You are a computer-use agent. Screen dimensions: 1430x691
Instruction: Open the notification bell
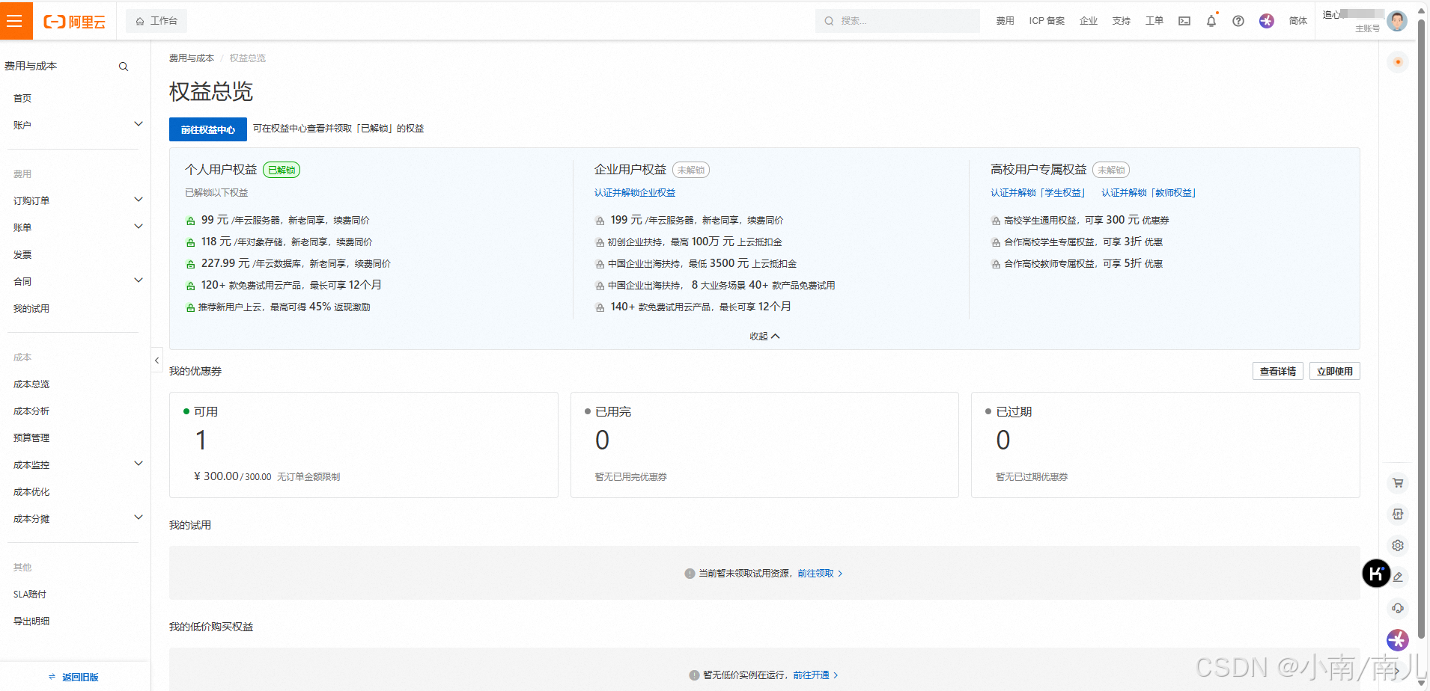click(x=1211, y=21)
